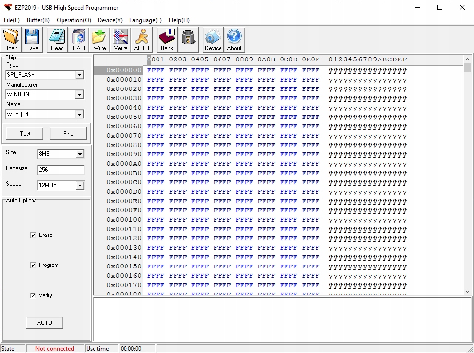Click the Open file toolbar icon
The width and height of the screenshot is (474, 353).
click(11, 40)
